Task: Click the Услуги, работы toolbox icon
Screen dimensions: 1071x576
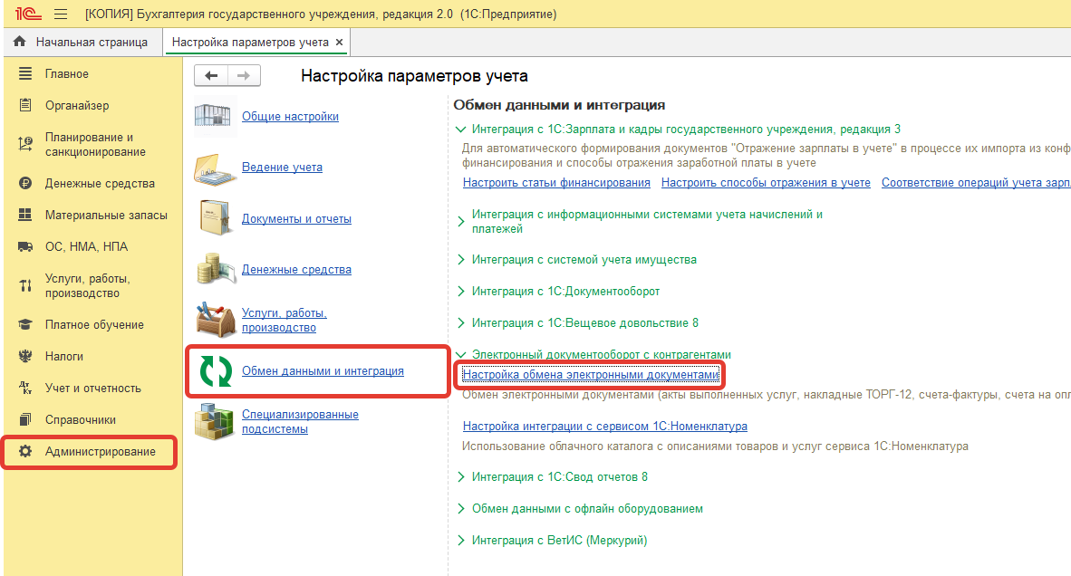Action: coord(215,319)
